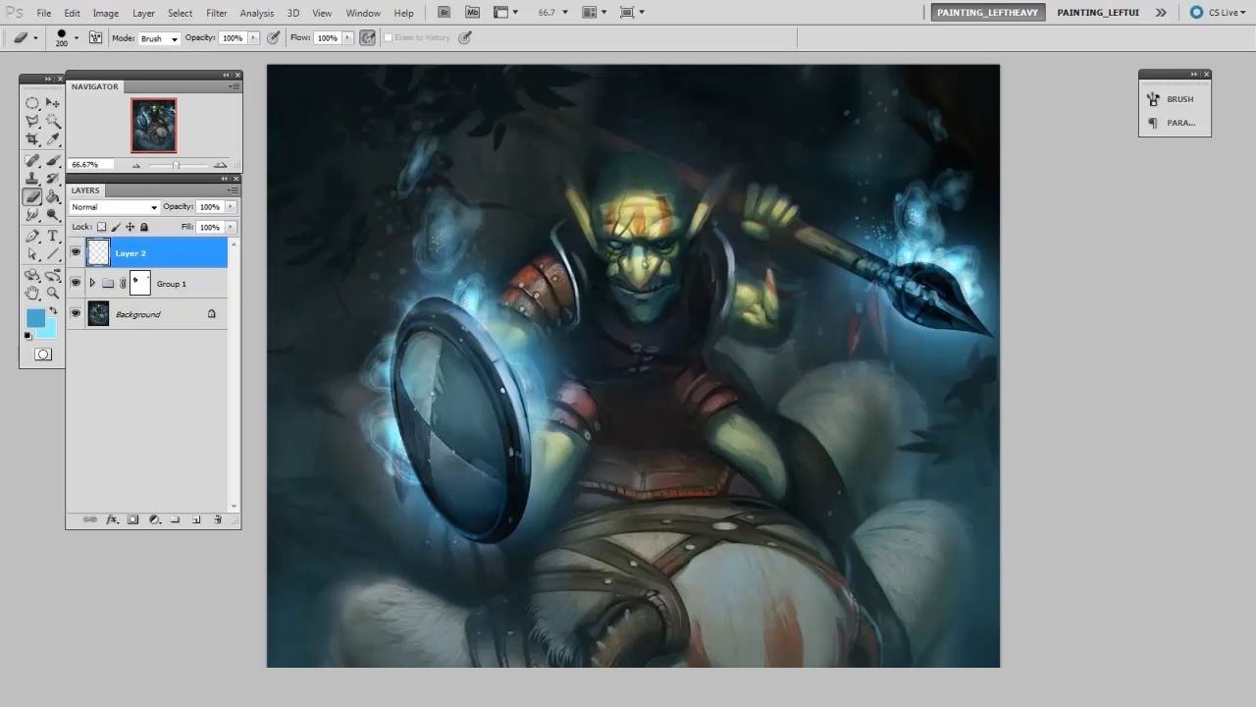Pick the Line tool

coord(53,254)
